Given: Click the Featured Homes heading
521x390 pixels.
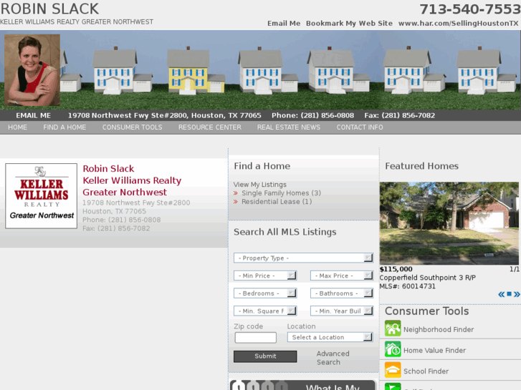Looking at the screenshot, I should [x=421, y=166].
